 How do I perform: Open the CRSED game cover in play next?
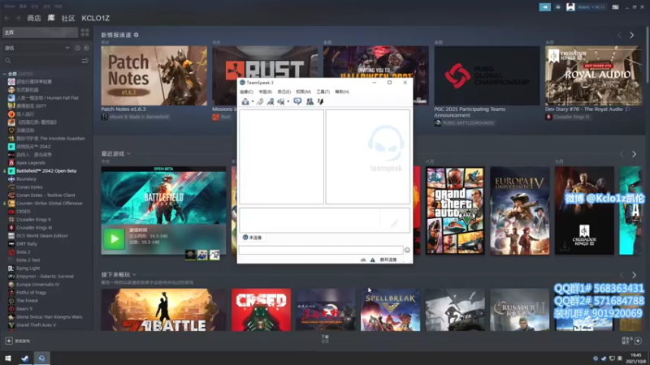(x=261, y=310)
